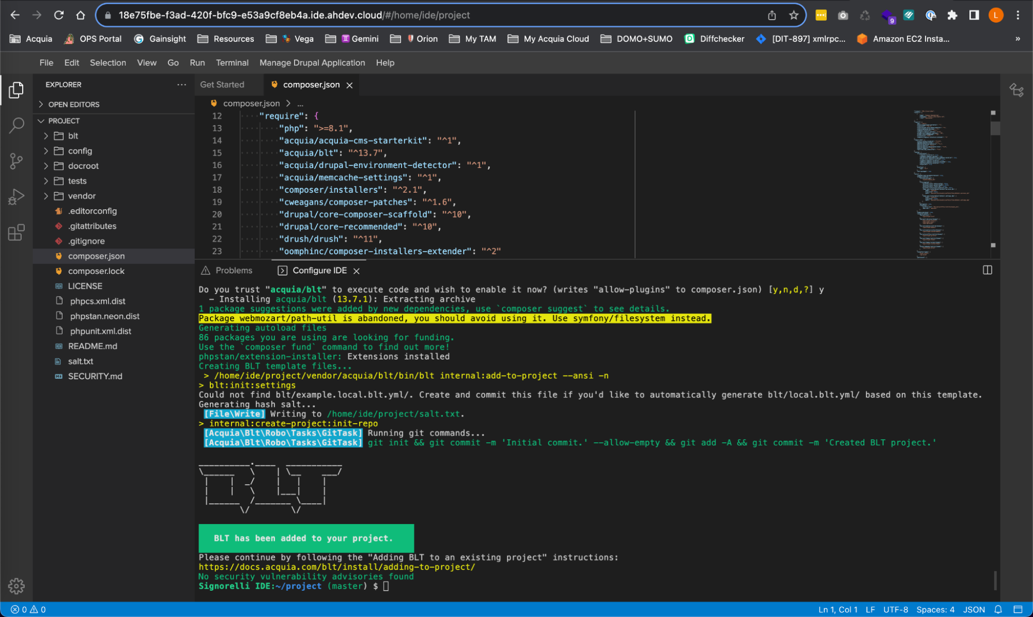
Task: Open the Manage gear icon
Action: tap(16, 586)
